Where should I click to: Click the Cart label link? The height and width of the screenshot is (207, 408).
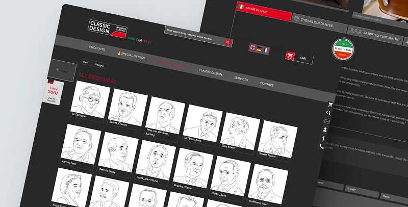(303, 58)
